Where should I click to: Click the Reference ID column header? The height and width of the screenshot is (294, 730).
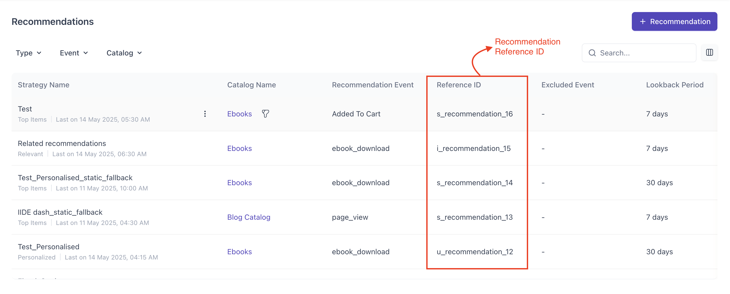coord(458,85)
